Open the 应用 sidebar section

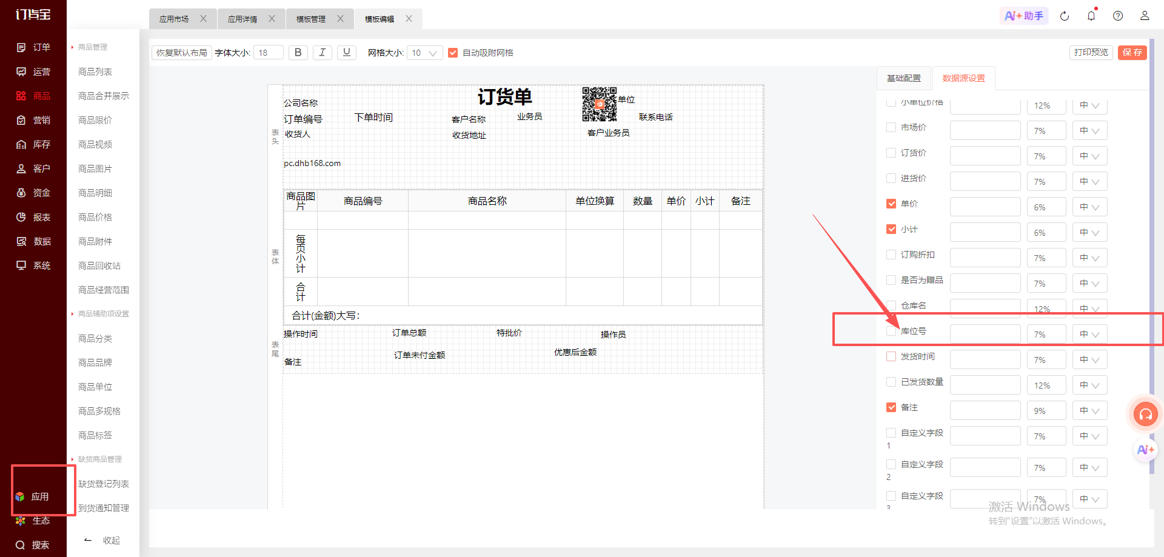[x=32, y=496]
